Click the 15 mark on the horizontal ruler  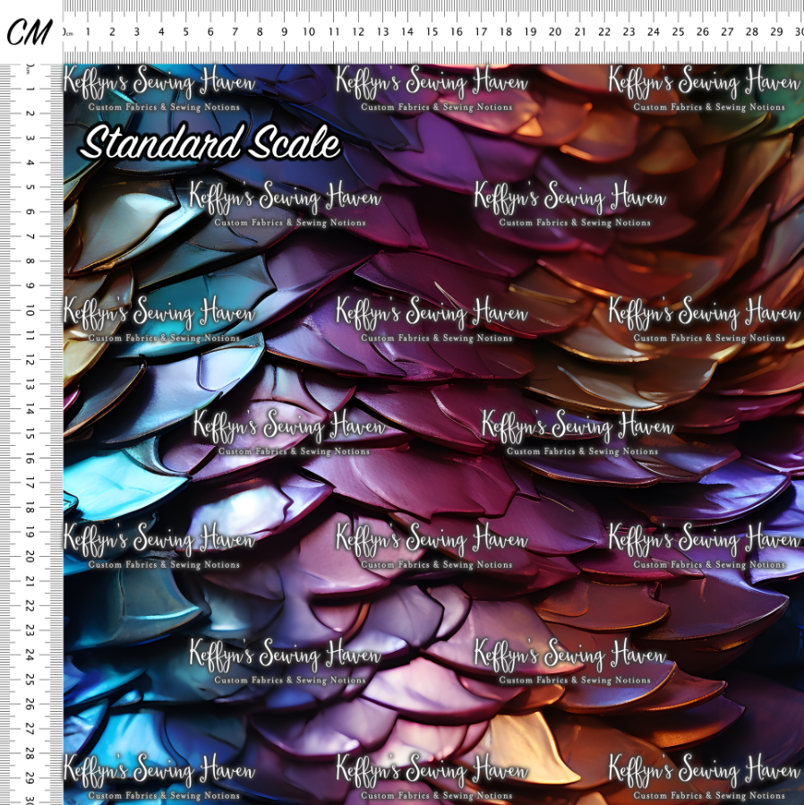(432, 32)
